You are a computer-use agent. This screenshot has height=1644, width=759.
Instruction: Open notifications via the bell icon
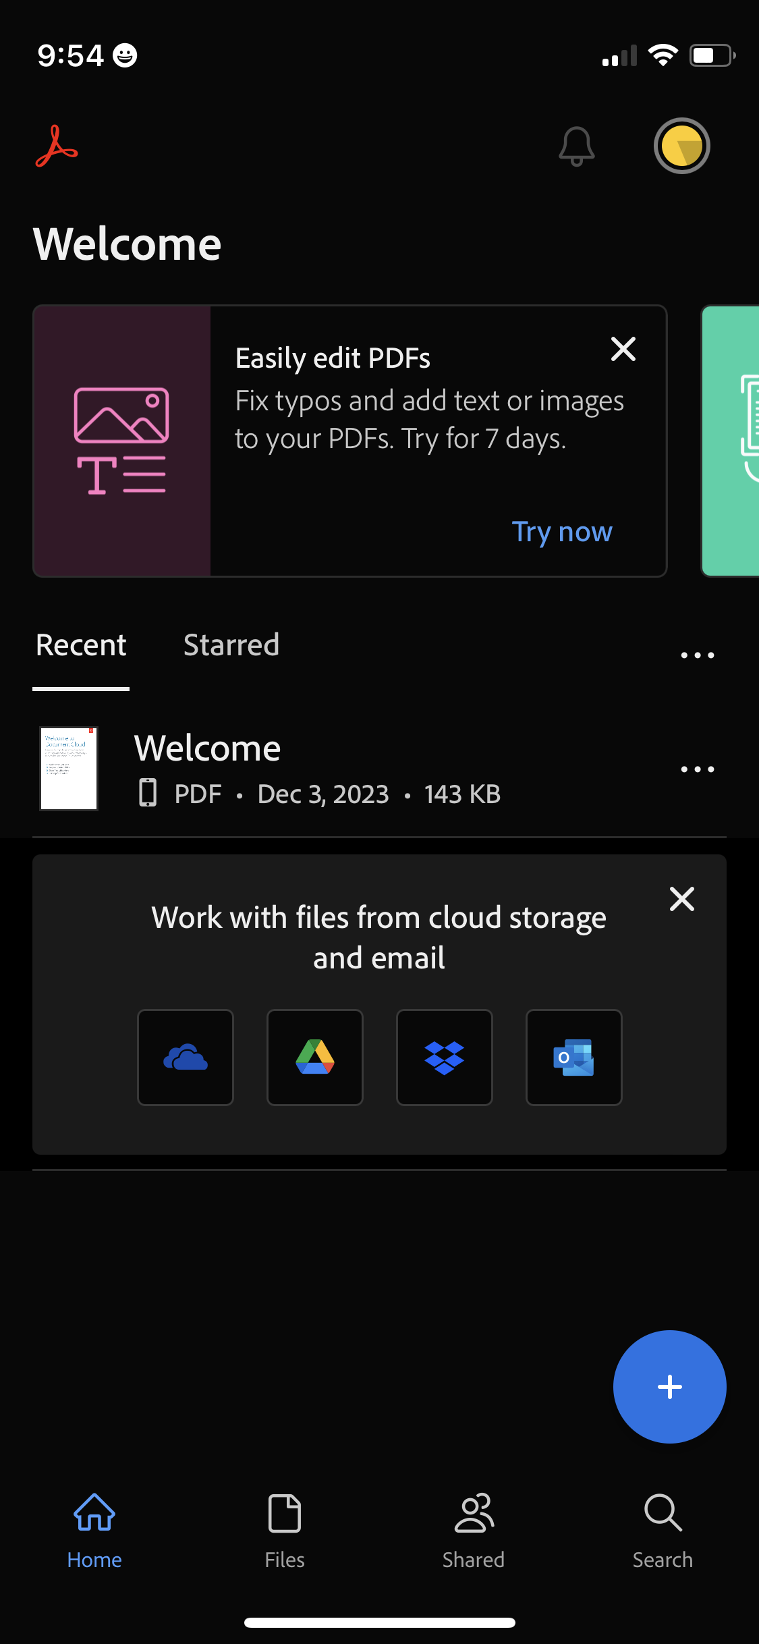(x=575, y=146)
